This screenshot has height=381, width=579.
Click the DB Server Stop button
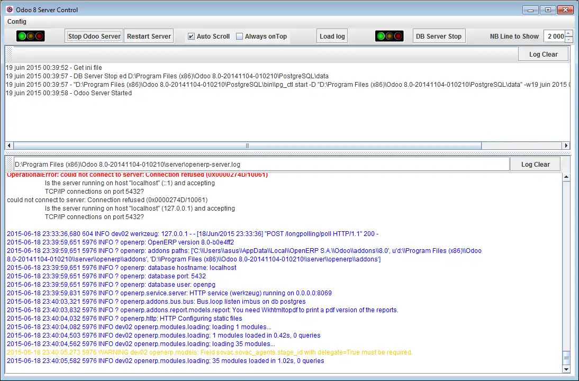coord(439,36)
